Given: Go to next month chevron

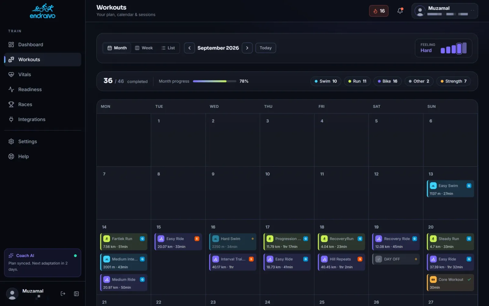Looking at the screenshot, I should point(247,48).
